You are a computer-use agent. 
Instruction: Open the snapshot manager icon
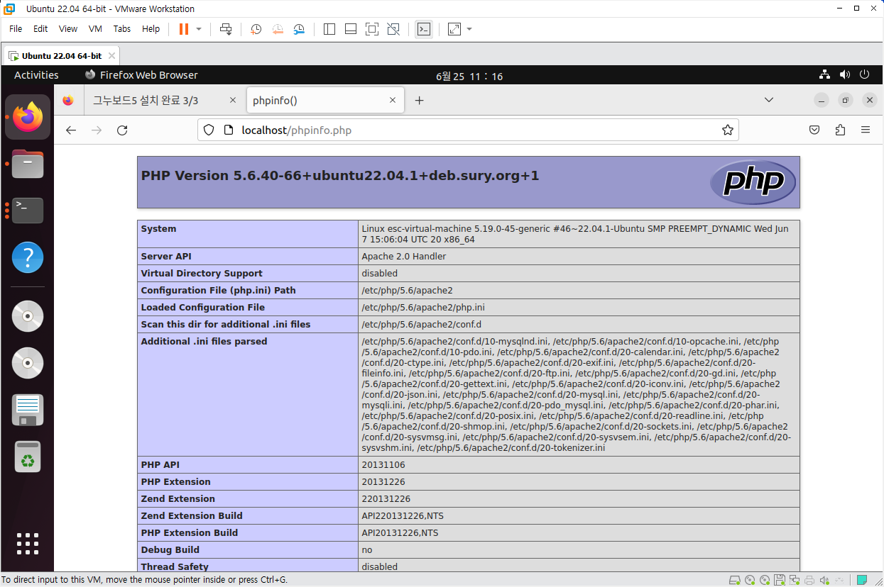point(299,29)
